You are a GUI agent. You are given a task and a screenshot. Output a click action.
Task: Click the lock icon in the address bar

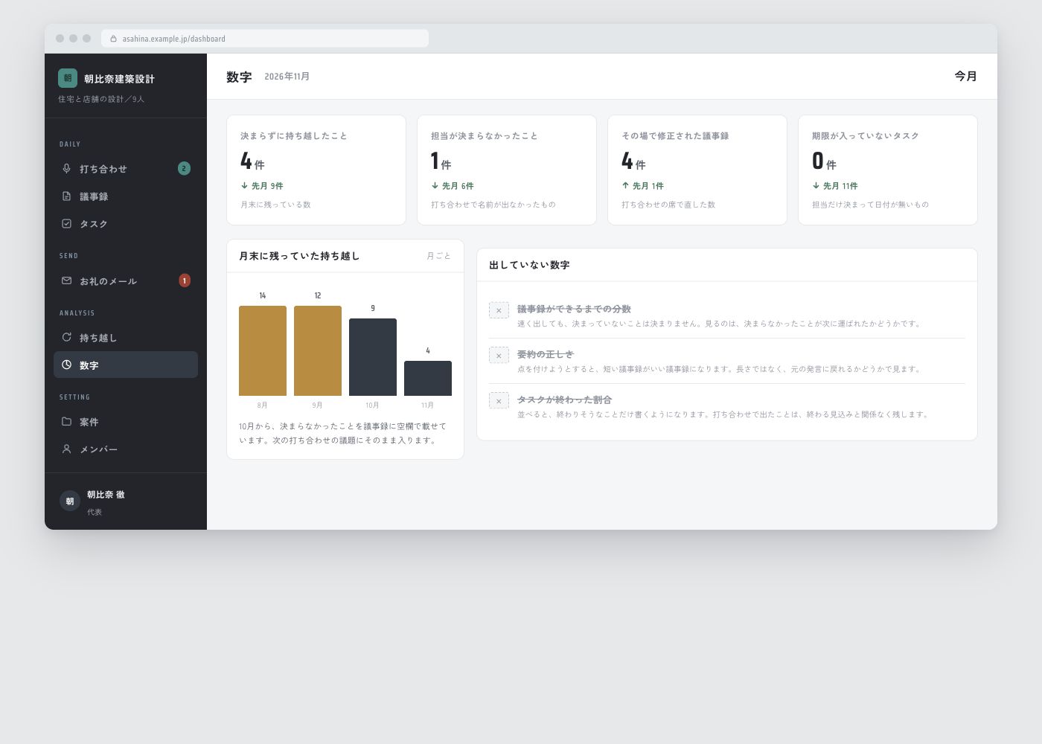click(113, 39)
